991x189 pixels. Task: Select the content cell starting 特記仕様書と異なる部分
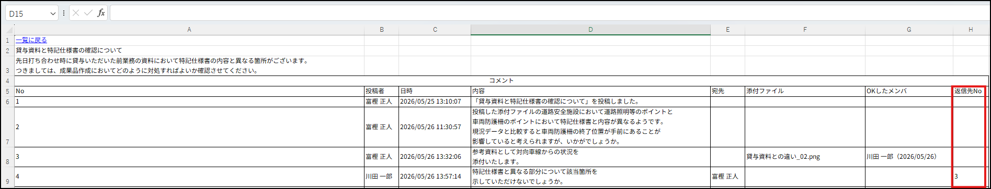[x=590, y=177]
